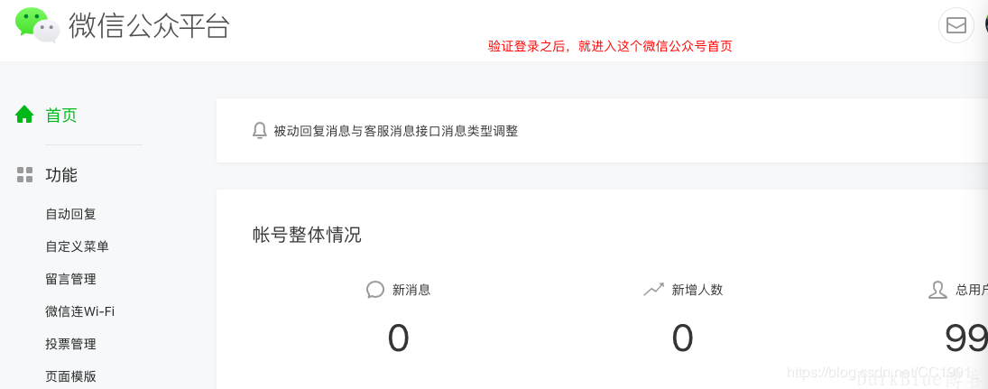Viewport: 988px width, 389px height.
Task: Open 微信连Wi-Fi in sidebar
Action: 80,311
